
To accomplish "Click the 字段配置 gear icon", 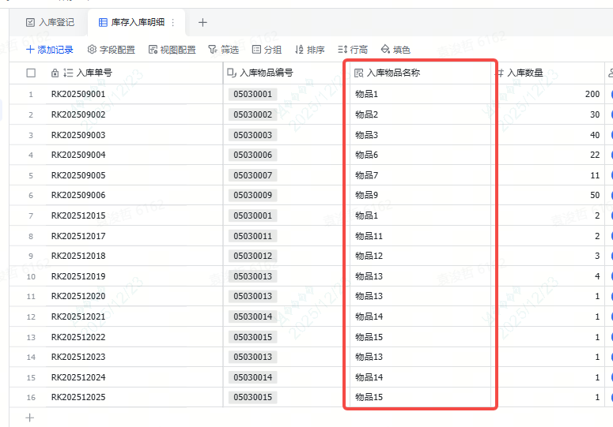I will pos(92,50).
